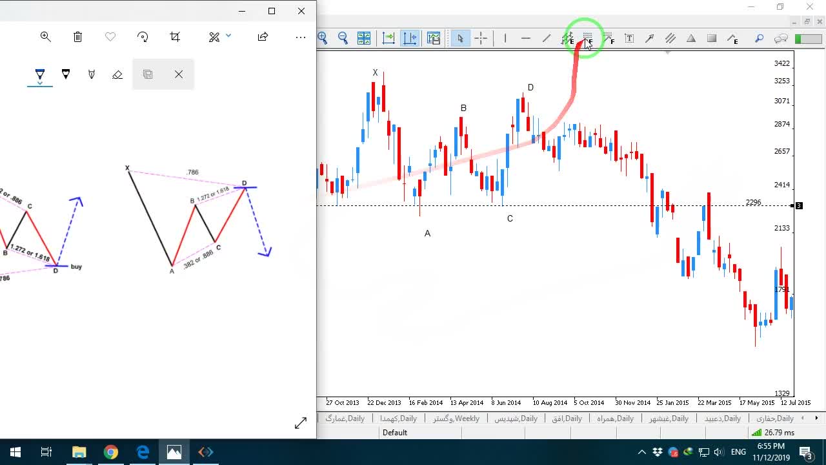The width and height of the screenshot is (826, 465).
Task: Save a copy of the drawing
Action: tap(148, 74)
